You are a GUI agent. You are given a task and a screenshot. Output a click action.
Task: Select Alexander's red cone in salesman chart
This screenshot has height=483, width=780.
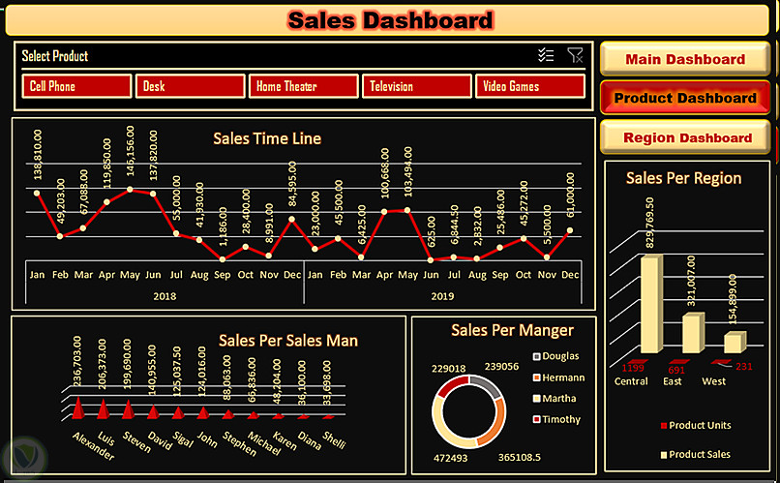pos(78,408)
